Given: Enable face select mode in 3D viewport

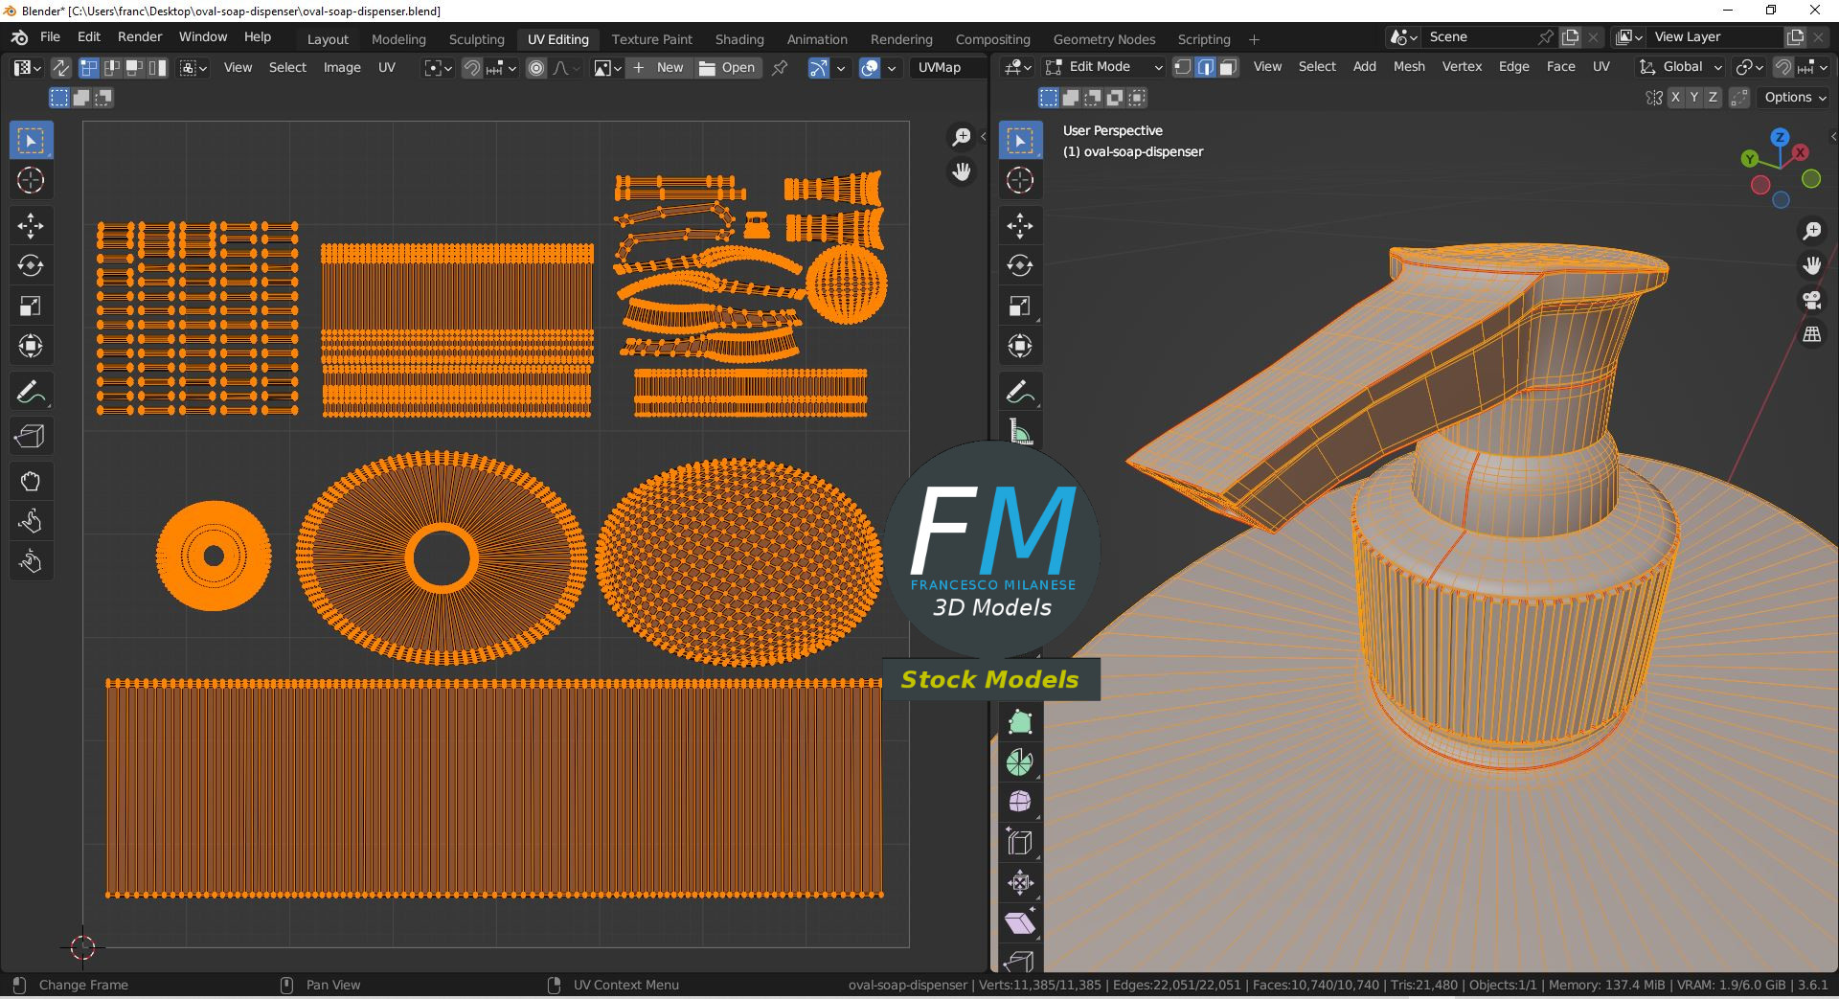Looking at the screenshot, I should (1228, 67).
